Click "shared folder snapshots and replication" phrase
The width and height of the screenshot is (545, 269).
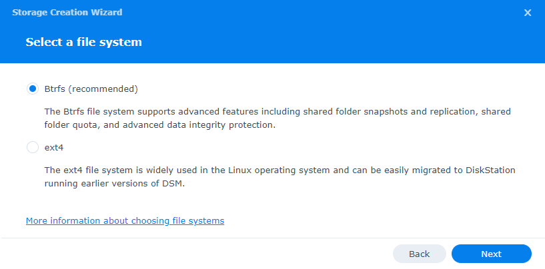374,111
